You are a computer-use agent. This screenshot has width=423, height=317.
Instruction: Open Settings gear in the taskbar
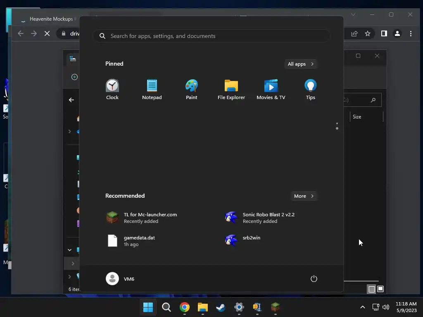tap(239, 307)
